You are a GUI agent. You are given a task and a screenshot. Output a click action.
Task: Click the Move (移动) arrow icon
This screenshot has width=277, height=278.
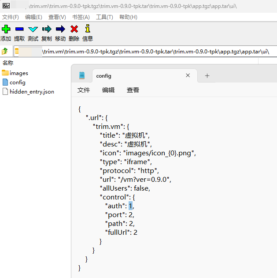click(x=60, y=29)
